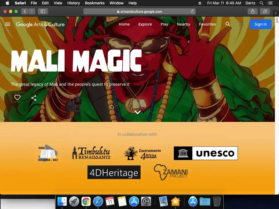279x209 pixels.
Task: Open the Google apps grid icon
Action: [241, 24]
